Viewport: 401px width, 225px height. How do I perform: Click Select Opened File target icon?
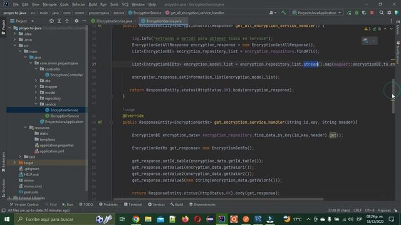click(x=51, y=21)
